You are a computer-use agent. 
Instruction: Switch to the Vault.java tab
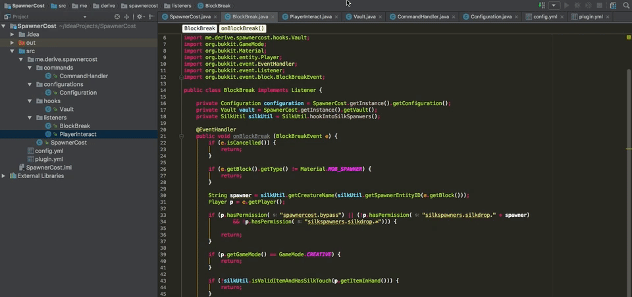pyautogui.click(x=364, y=17)
